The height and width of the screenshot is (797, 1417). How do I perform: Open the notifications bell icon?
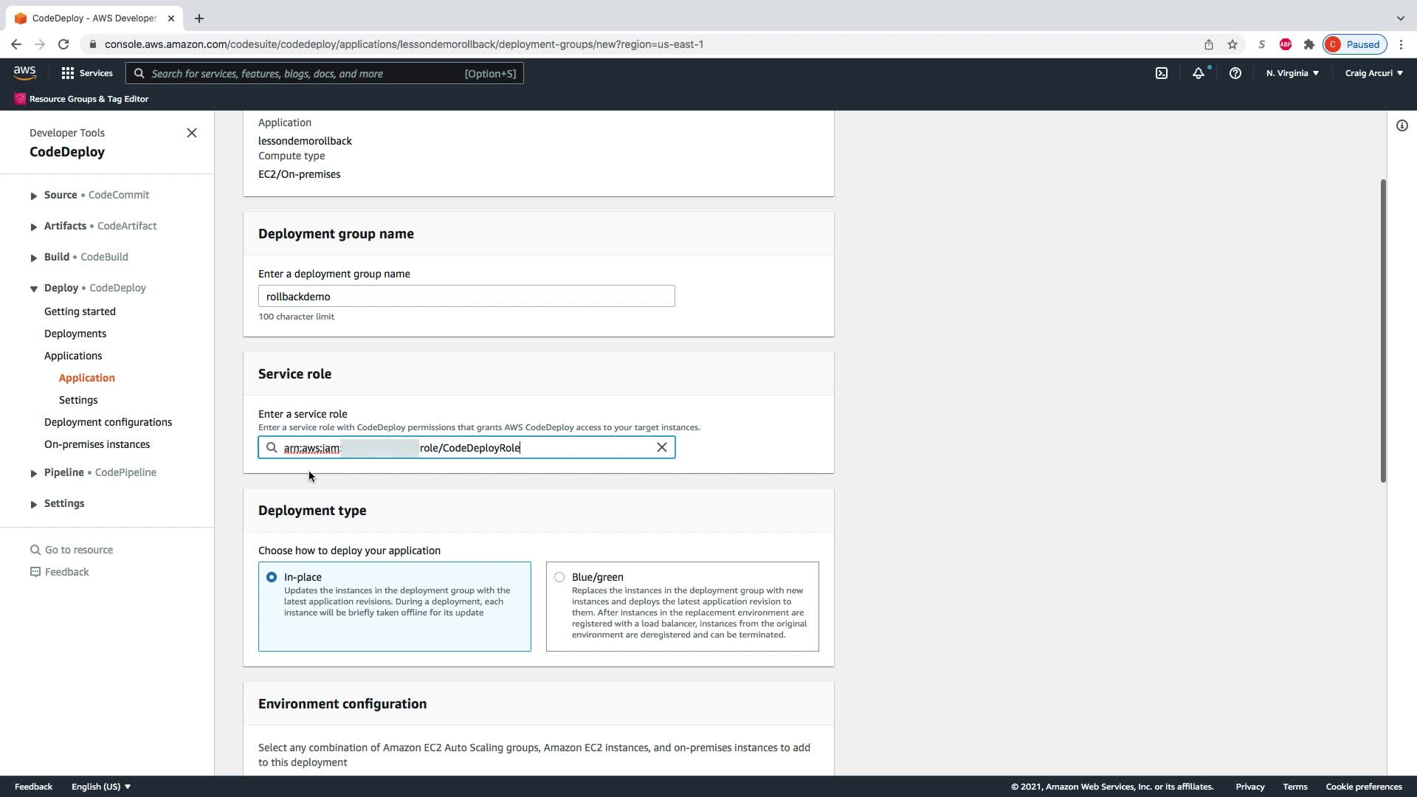tap(1198, 73)
